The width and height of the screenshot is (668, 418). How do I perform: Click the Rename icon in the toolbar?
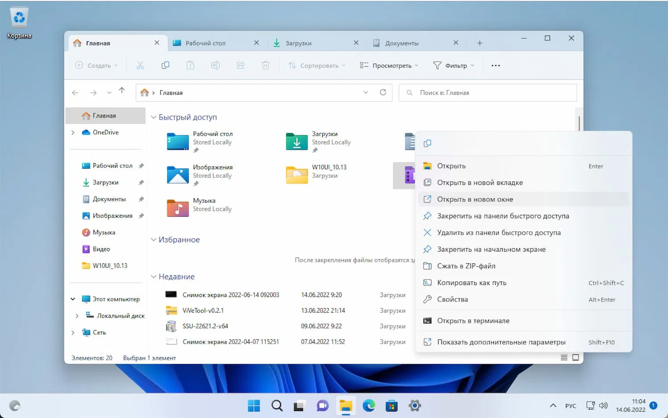point(216,65)
